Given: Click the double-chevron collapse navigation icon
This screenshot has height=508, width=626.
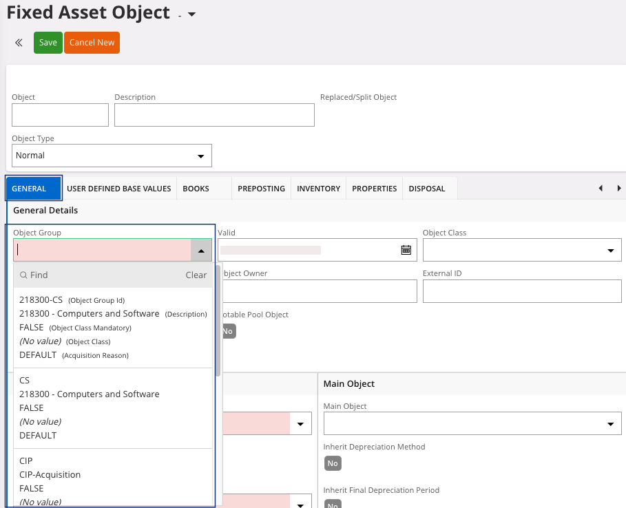Looking at the screenshot, I should click(19, 43).
